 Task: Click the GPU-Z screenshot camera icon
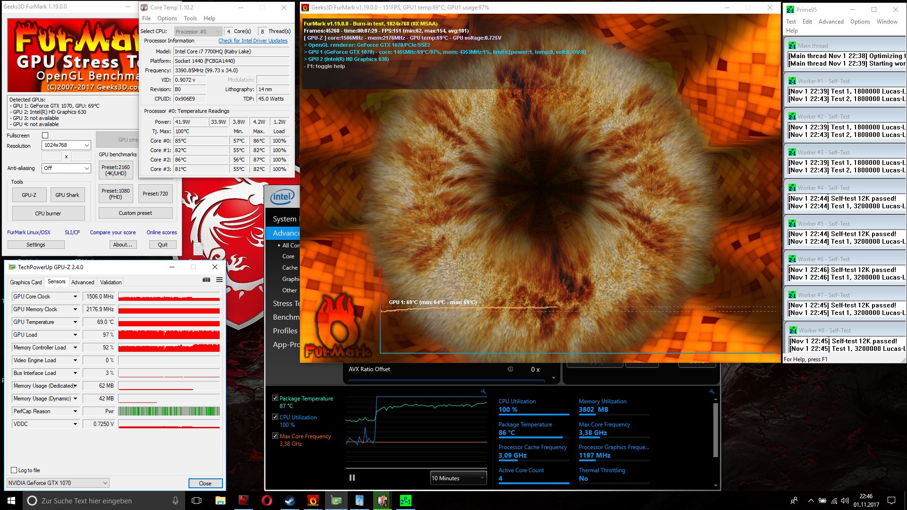click(x=206, y=280)
